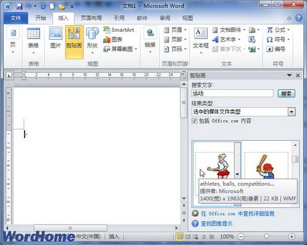The height and width of the screenshot is (245, 307).
Task: Click the 搜索文字 input field containing 运动
Action: click(x=233, y=94)
